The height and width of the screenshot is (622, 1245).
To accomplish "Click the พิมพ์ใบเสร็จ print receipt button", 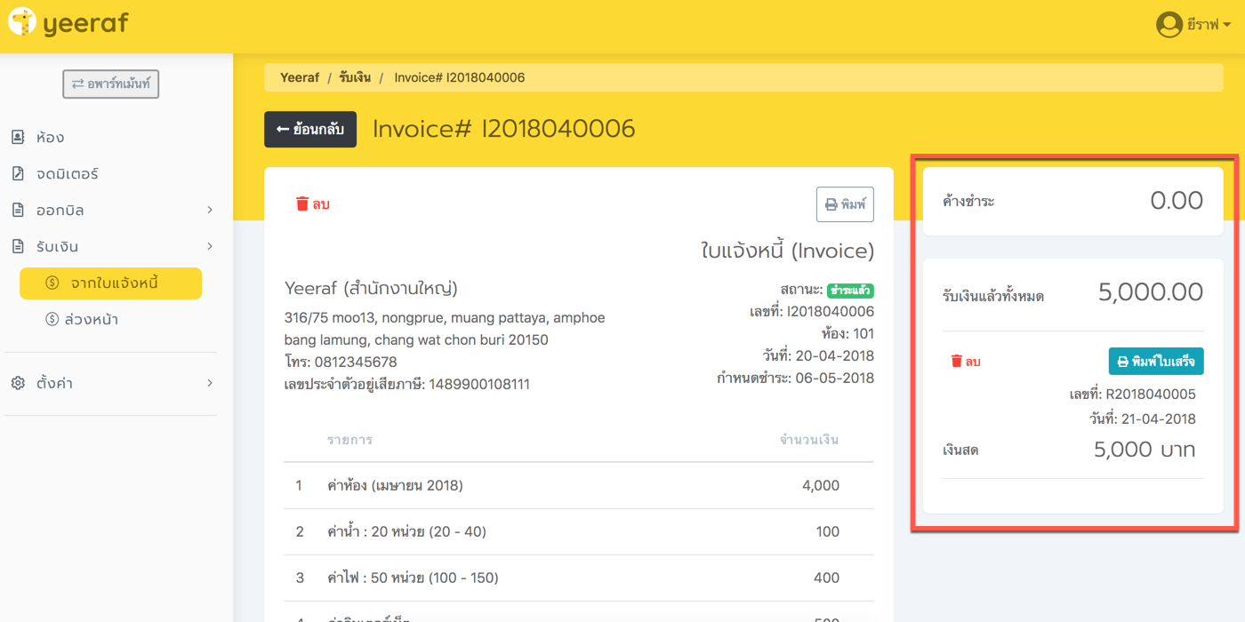I will coord(1156,362).
